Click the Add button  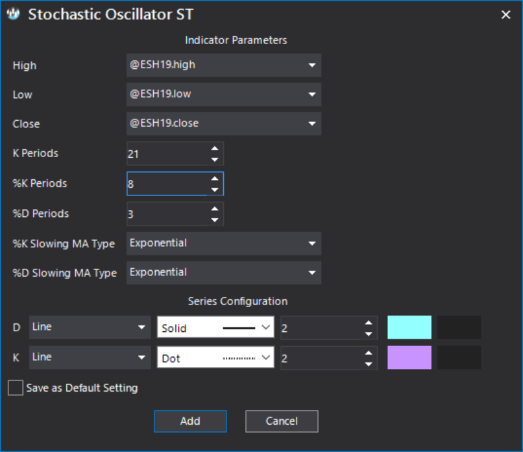[190, 421]
